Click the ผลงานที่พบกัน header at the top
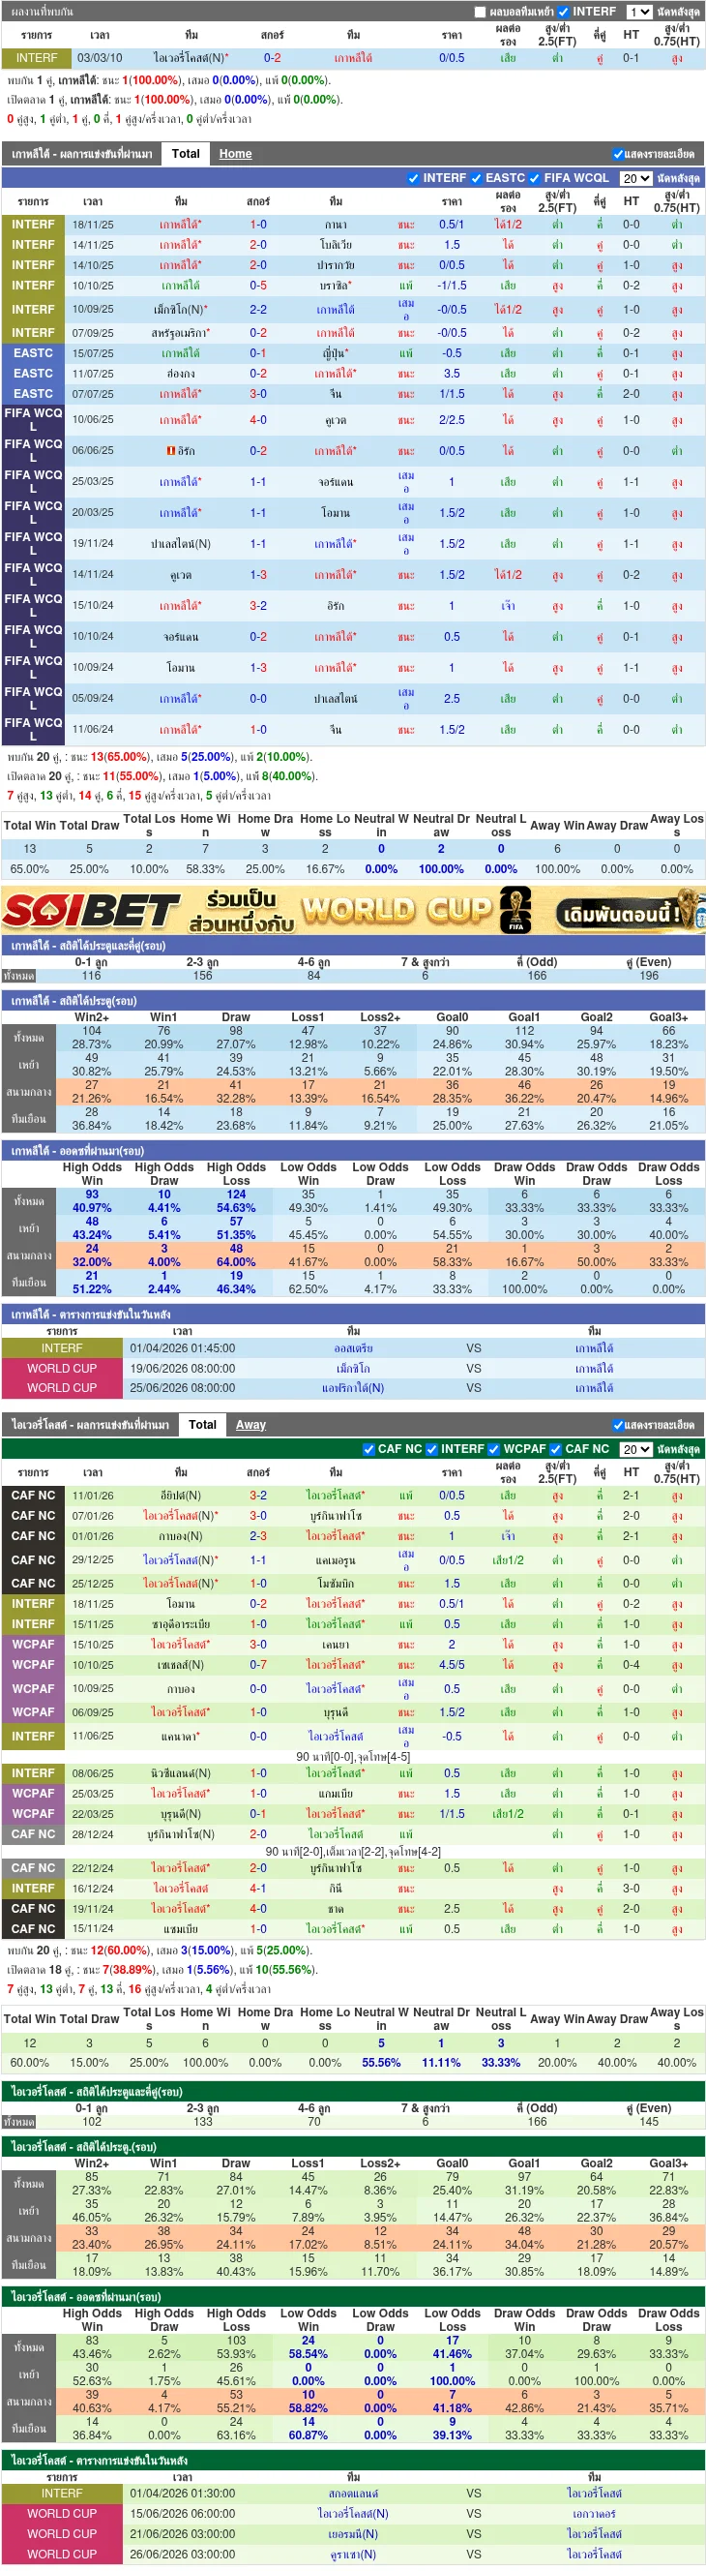Image resolution: width=706 pixels, height=2571 pixels. pos(41,12)
